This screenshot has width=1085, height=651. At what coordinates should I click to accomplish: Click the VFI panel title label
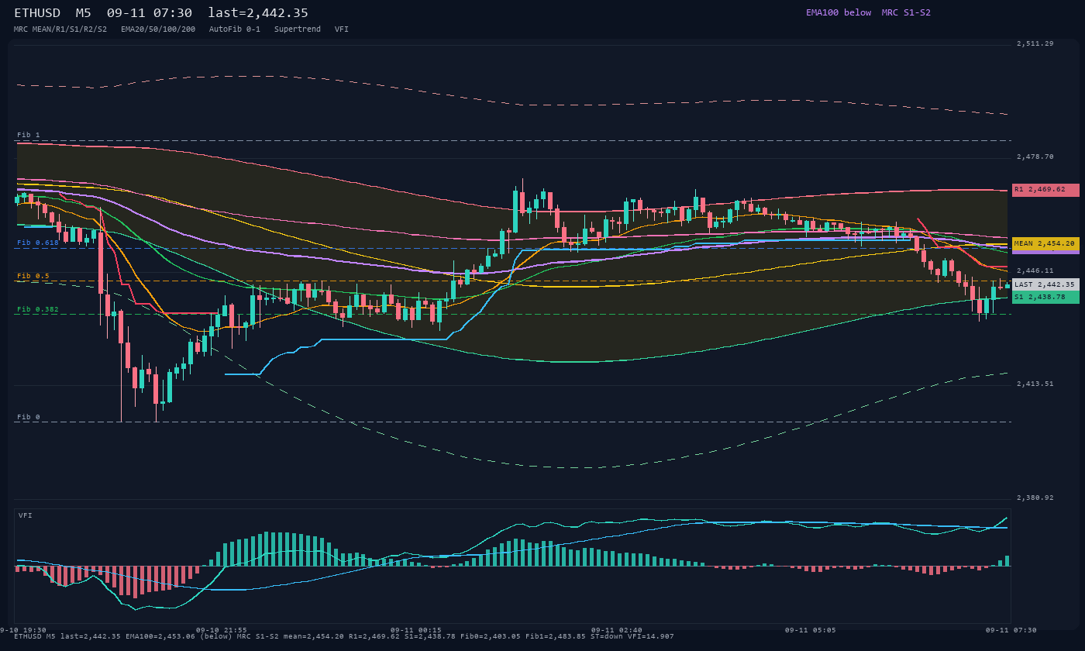(x=26, y=515)
